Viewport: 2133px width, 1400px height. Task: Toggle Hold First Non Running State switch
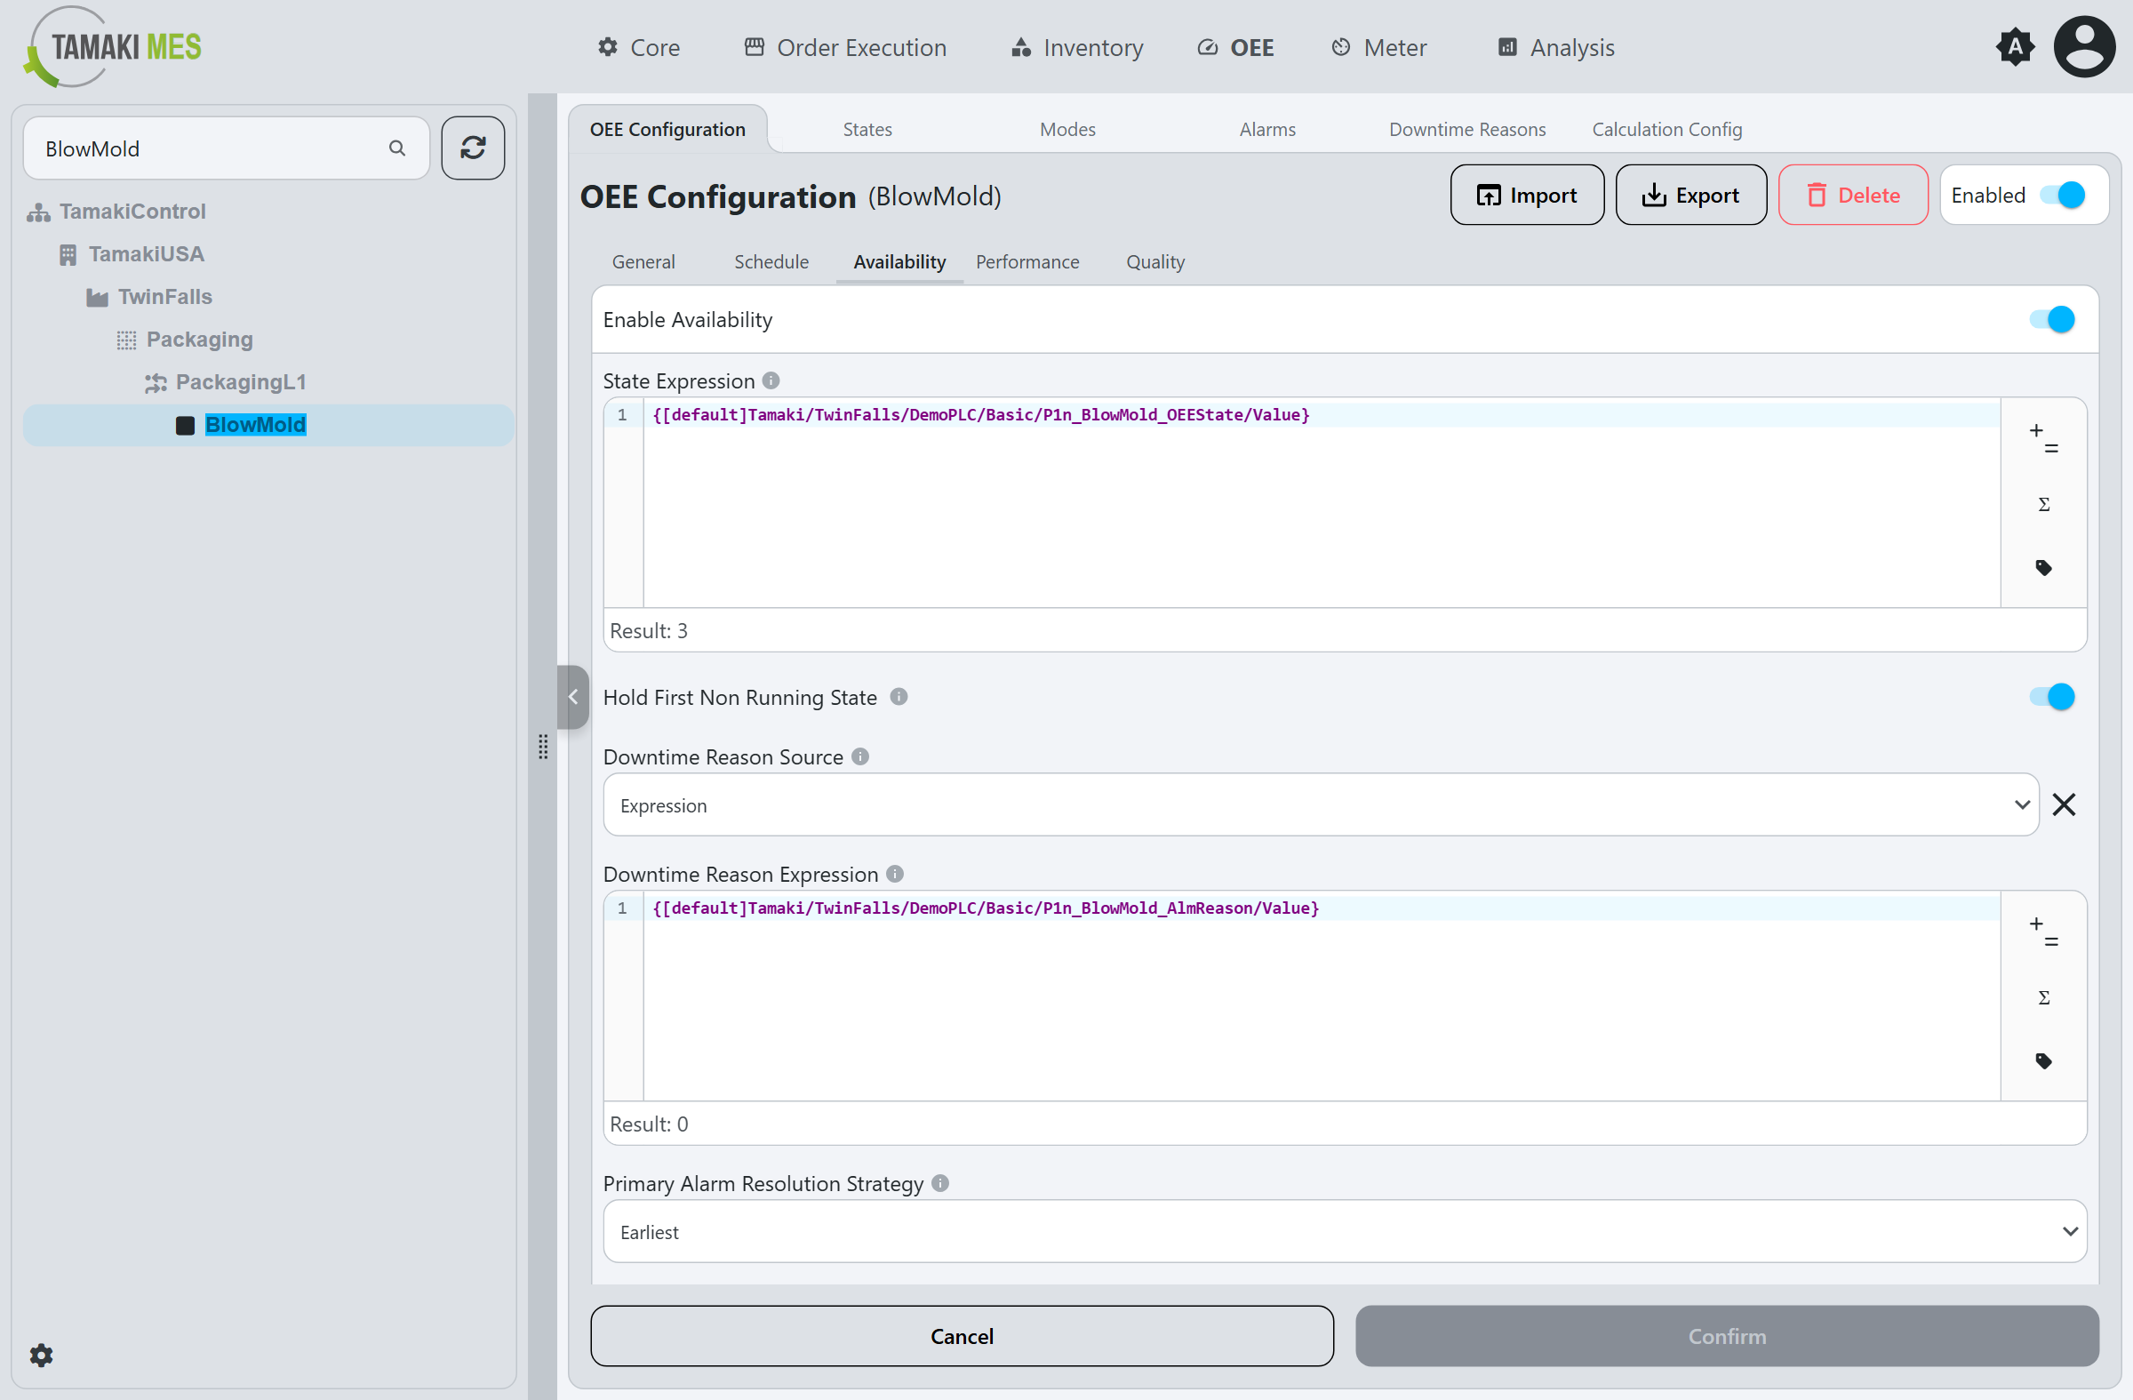pos(2052,696)
